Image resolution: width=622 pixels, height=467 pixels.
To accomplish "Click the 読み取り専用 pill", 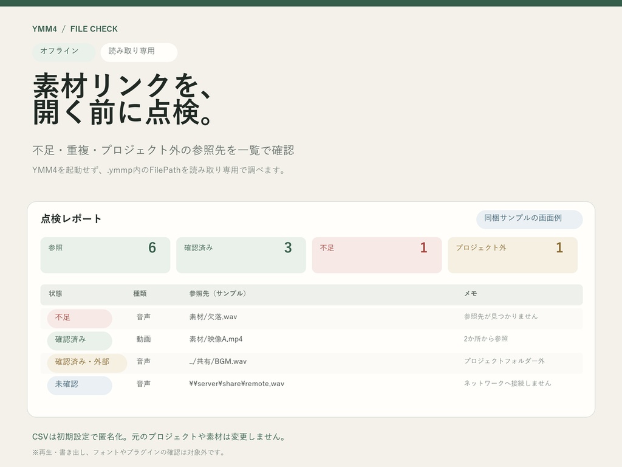I will click(139, 52).
